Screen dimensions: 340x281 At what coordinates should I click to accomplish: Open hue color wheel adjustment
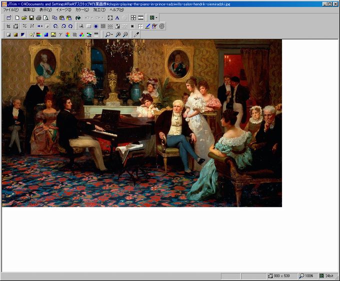coord(67,34)
